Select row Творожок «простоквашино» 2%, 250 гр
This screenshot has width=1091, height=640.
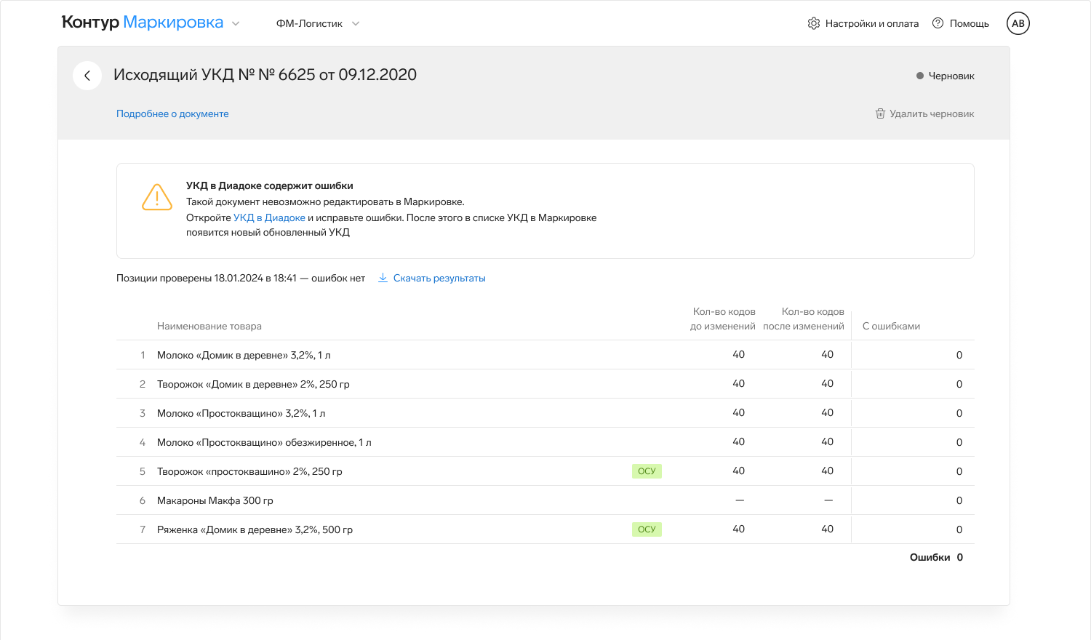545,471
